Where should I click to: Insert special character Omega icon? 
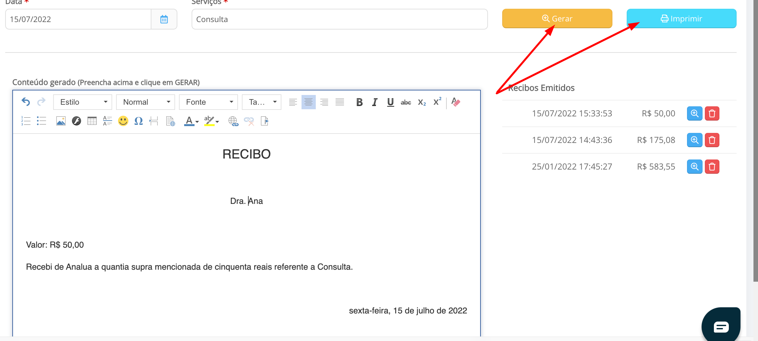tap(138, 121)
